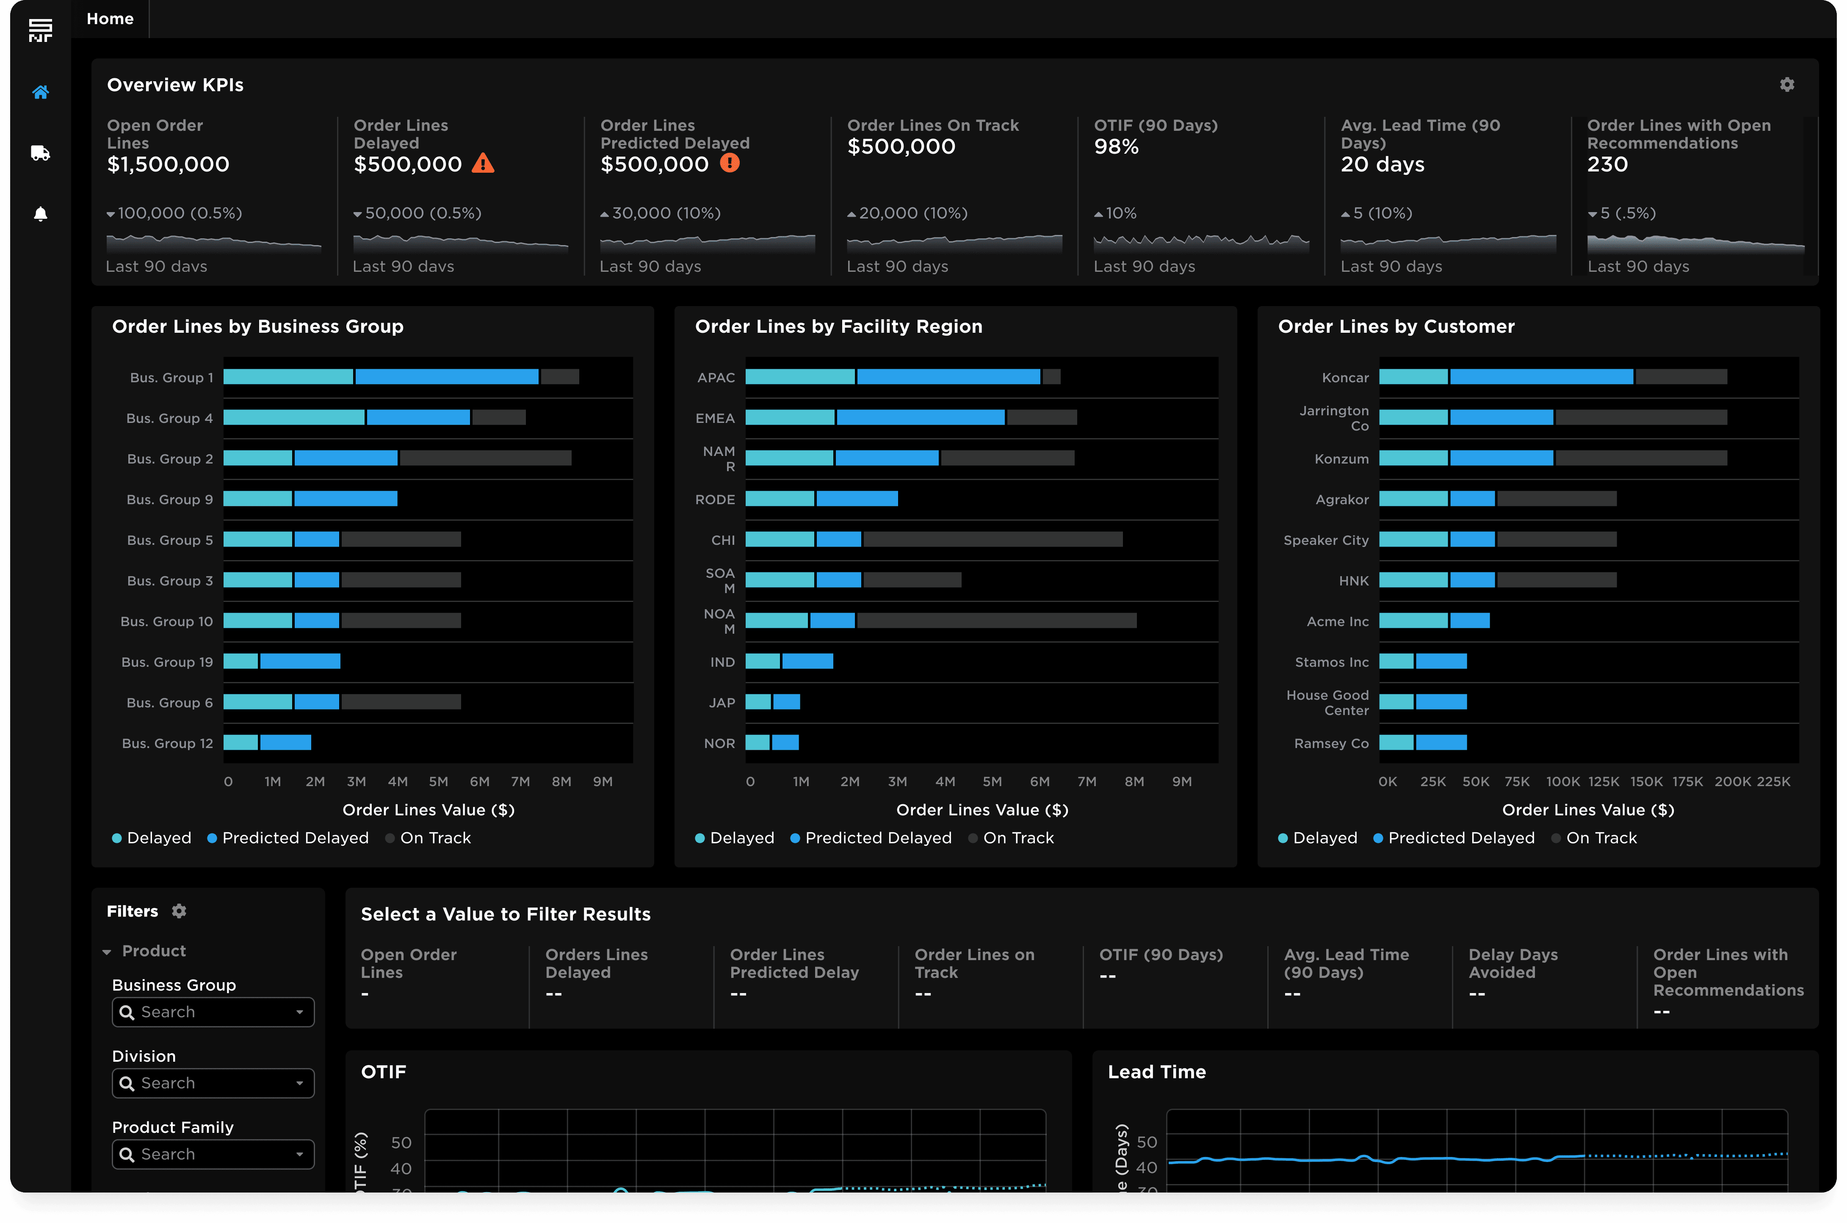The width and height of the screenshot is (1847, 1223).
Task: Open Overview KPIs settings gear
Action: point(1787,84)
